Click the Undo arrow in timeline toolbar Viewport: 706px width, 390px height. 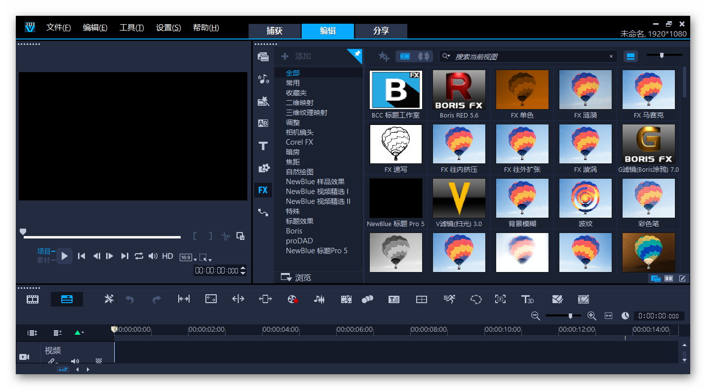pos(130,299)
